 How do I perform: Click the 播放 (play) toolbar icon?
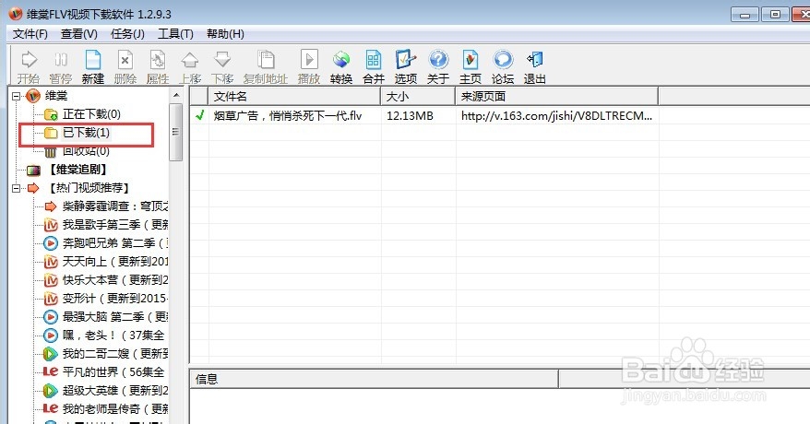[309, 67]
